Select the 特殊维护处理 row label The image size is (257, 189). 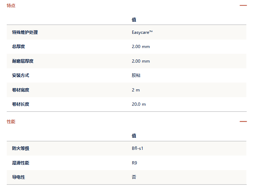[x=25, y=32]
